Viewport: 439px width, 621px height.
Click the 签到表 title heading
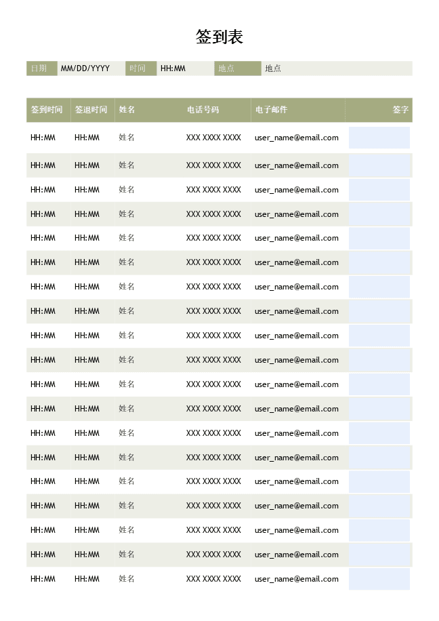(219, 37)
